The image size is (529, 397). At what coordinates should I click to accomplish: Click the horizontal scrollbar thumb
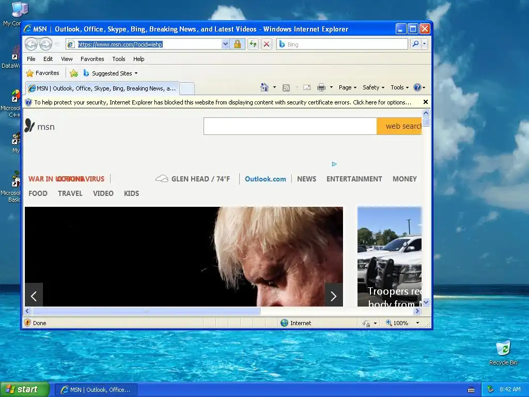pos(146,311)
